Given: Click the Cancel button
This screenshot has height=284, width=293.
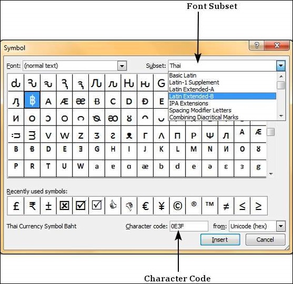Looking at the screenshot, I should click(x=265, y=239).
